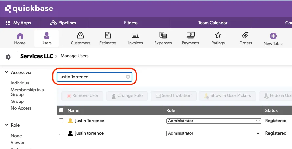Screen dimensions: 292x149
Task: Click Justin Torrence name text
Action: [90, 121]
